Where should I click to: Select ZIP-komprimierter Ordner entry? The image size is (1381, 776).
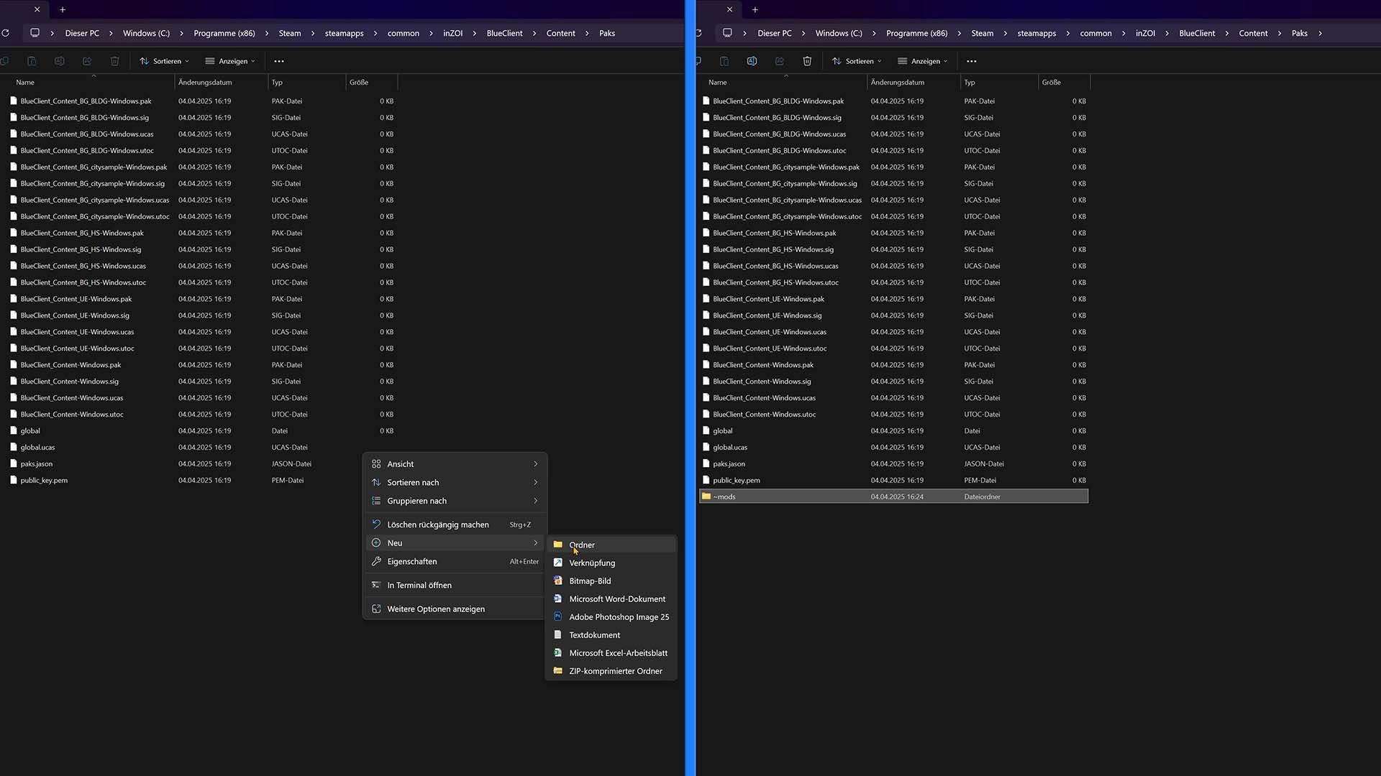(x=615, y=671)
